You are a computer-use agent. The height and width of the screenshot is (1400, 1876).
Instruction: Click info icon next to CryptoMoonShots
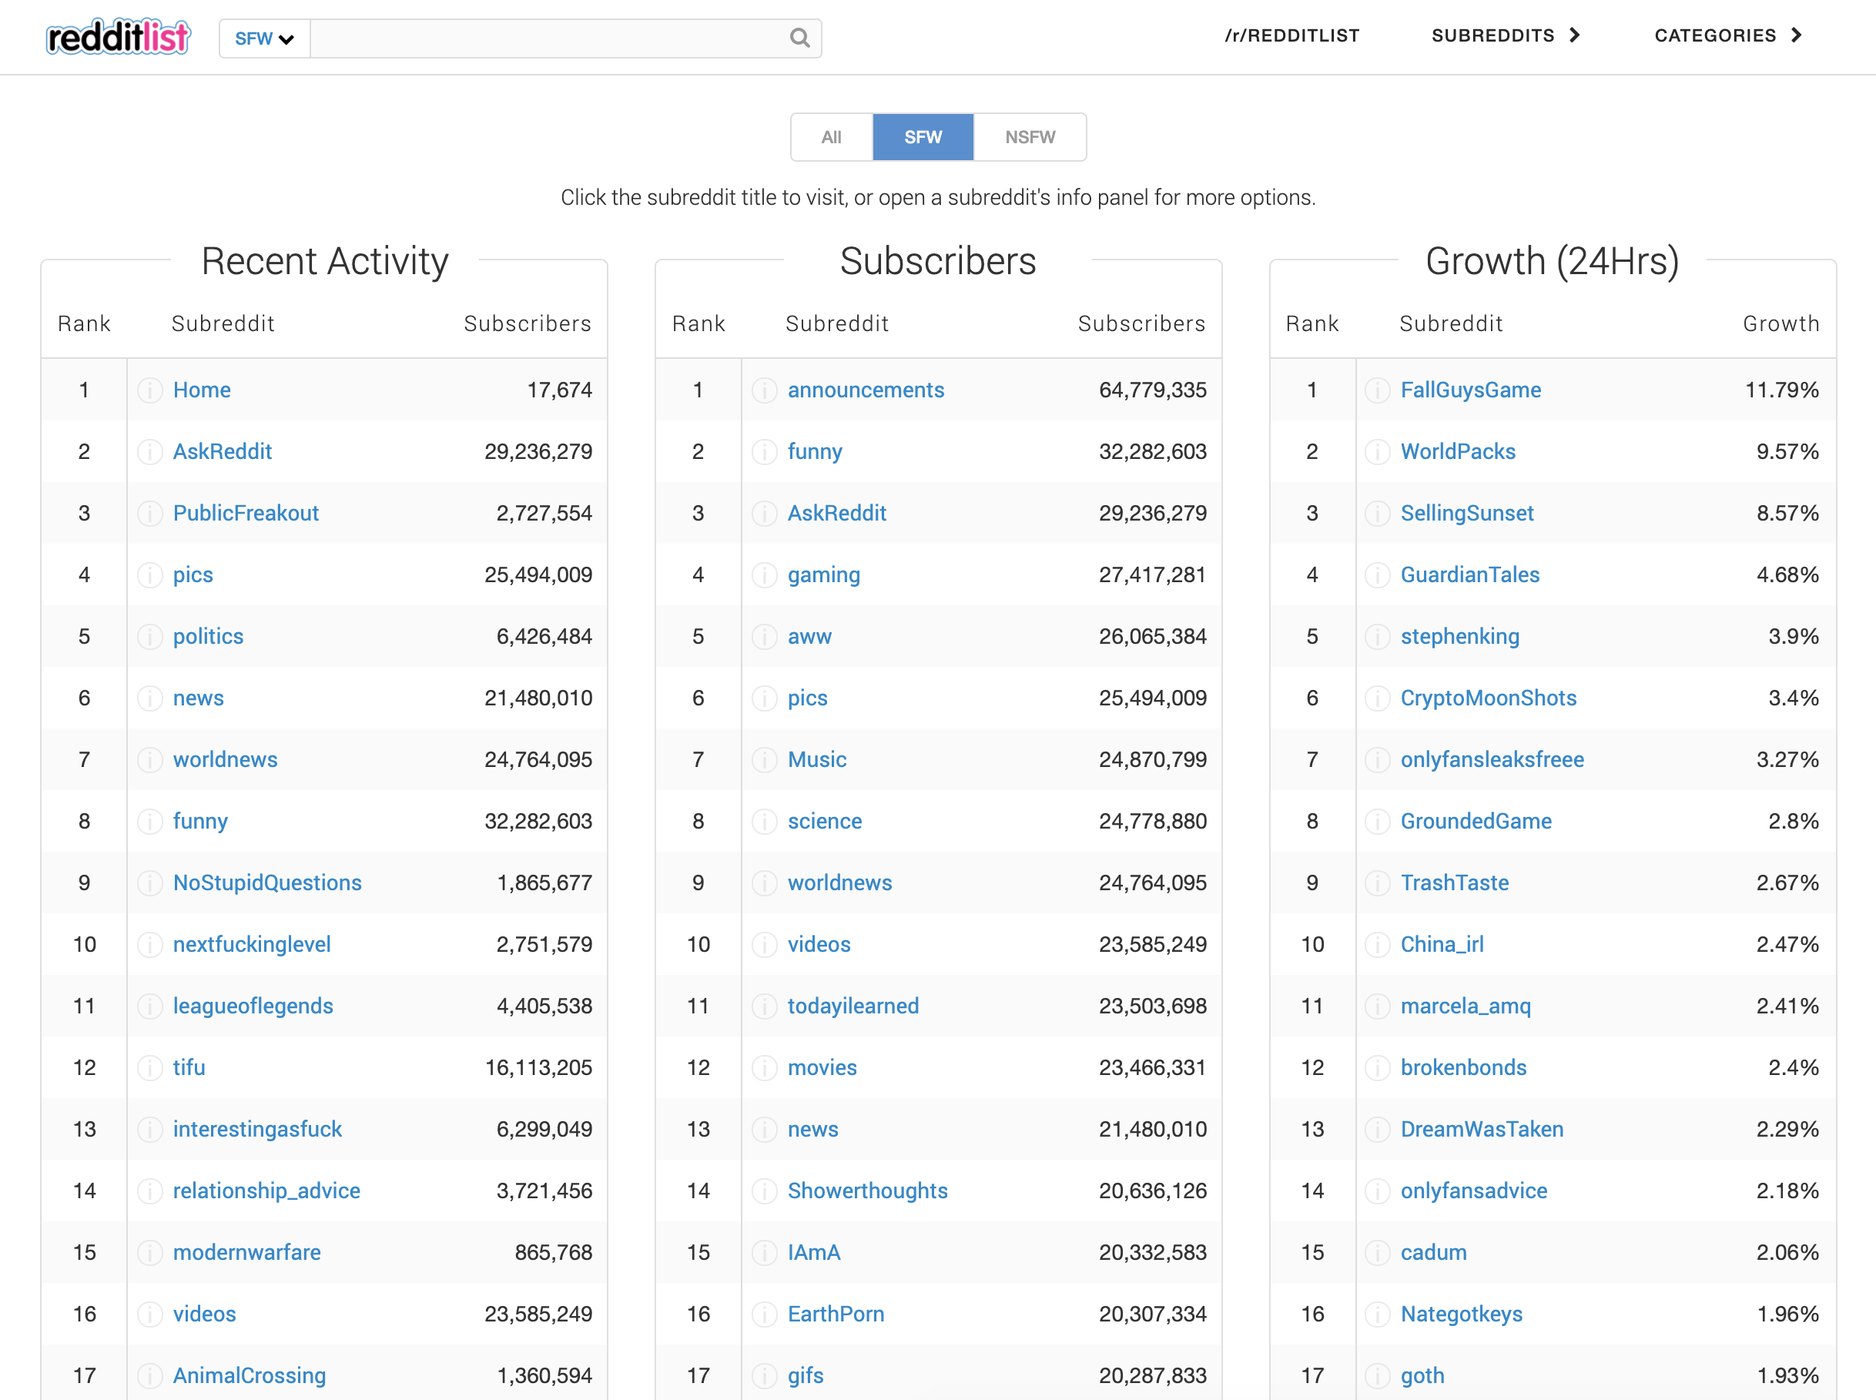[1377, 698]
